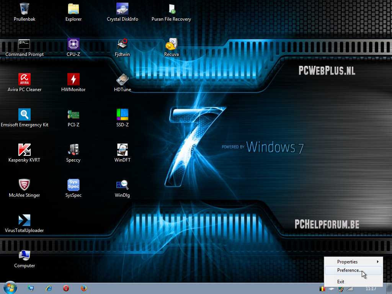
Task: Click the Windows Start button
Action: tap(10, 288)
